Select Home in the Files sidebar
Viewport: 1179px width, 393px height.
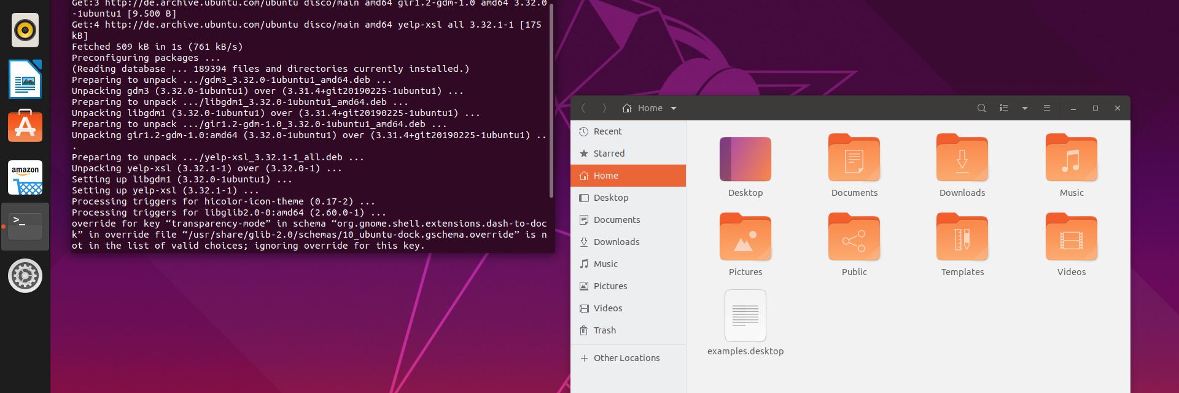pyautogui.click(x=628, y=176)
